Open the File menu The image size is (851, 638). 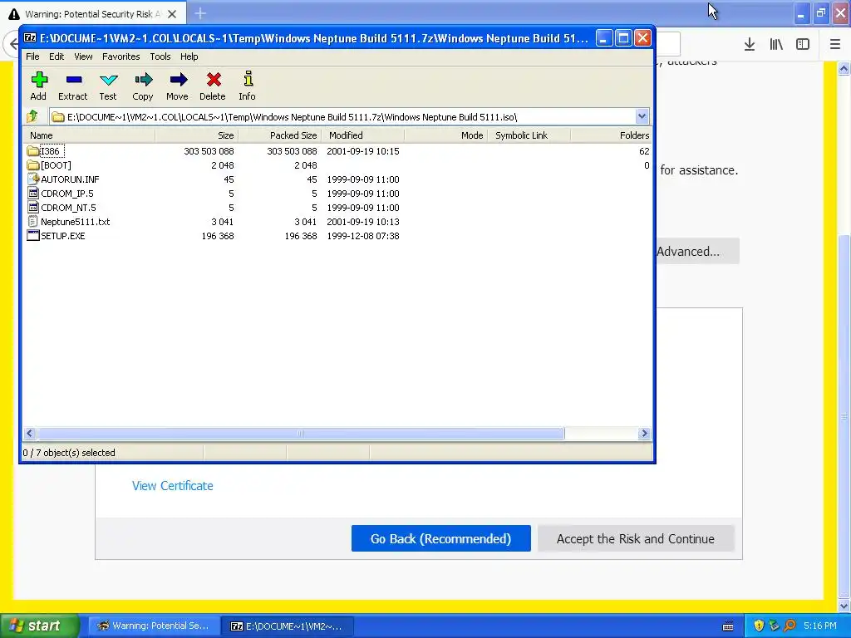tap(32, 56)
